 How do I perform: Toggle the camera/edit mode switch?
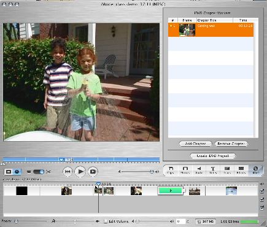pos(39,172)
